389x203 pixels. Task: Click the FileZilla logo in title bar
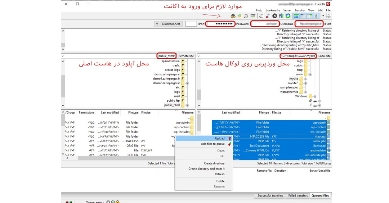(x=328, y=4)
